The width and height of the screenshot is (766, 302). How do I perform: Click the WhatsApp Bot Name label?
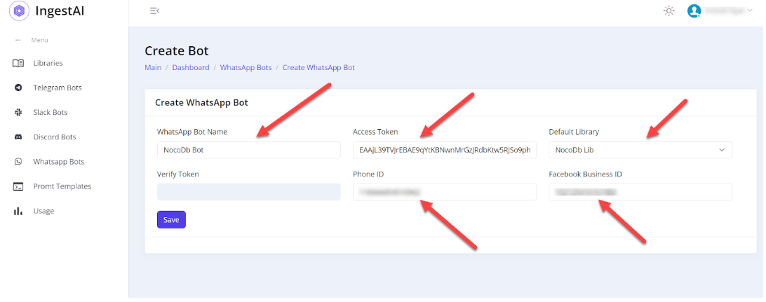coord(192,132)
